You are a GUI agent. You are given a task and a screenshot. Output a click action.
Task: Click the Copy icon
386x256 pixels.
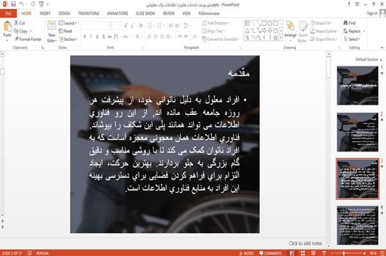pyautogui.click(x=16, y=31)
